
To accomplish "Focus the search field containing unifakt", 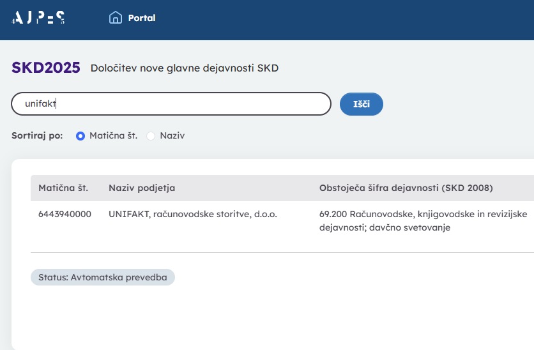I will click(x=171, y=103).
